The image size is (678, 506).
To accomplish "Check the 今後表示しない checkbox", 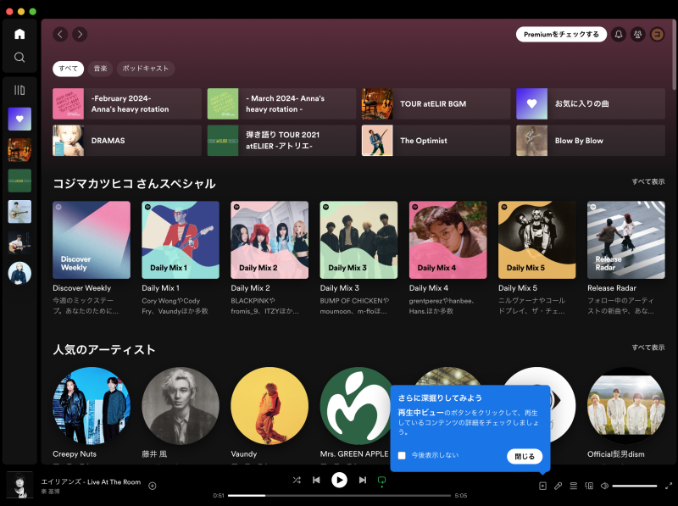I will [x=402, y=455].
